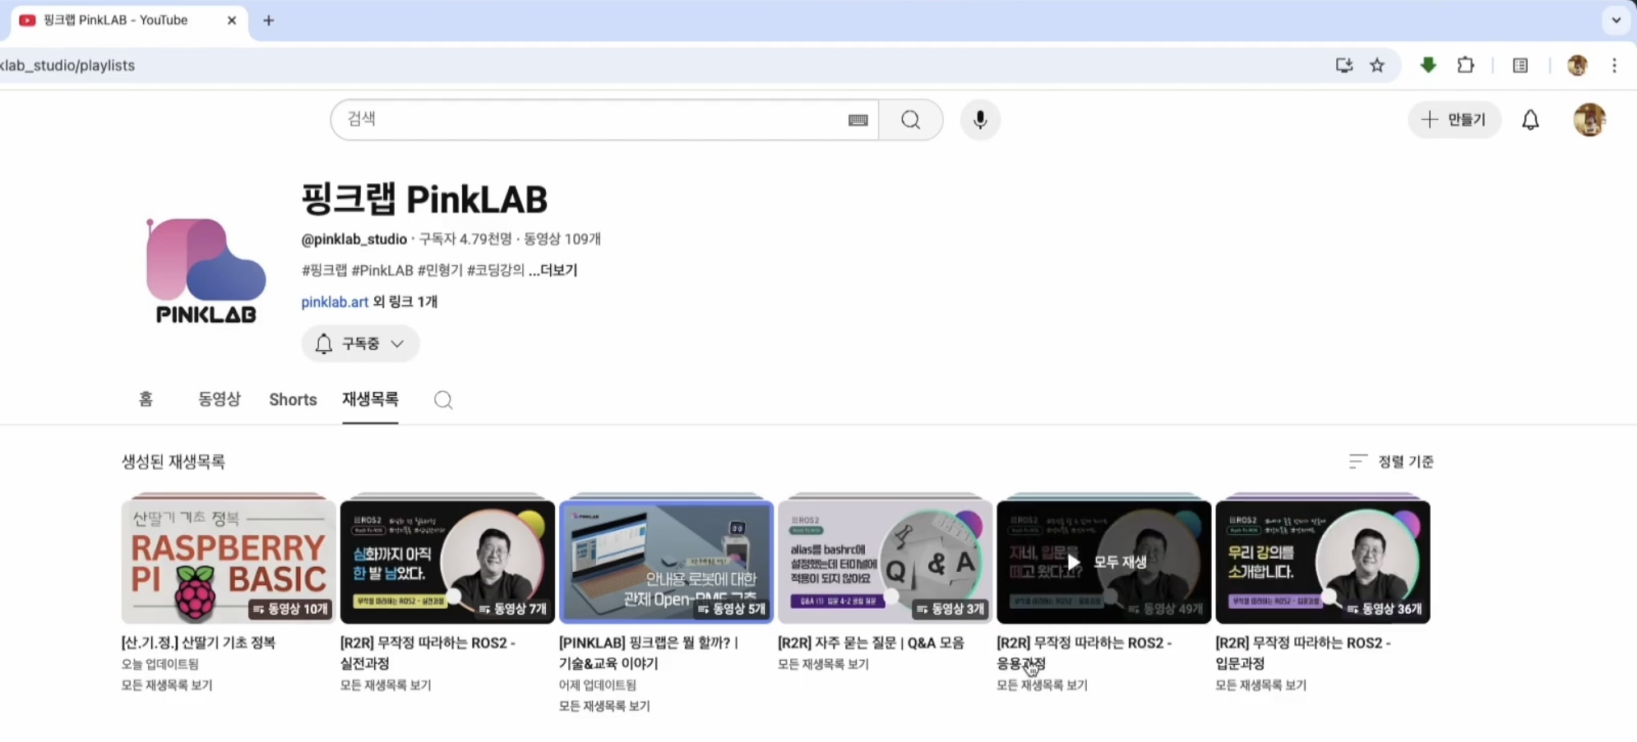
Task: Switch to the 홈 tab
Action: point(146,399)
